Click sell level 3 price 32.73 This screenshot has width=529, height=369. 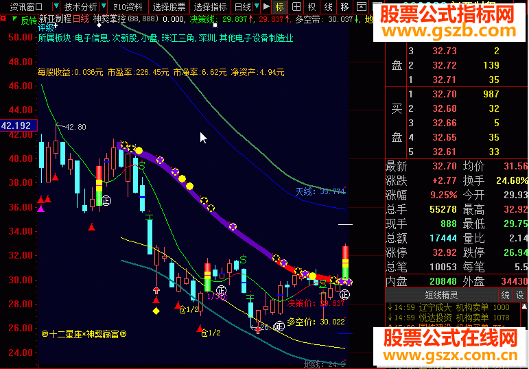pyautogui.click(x=445, y=51)
